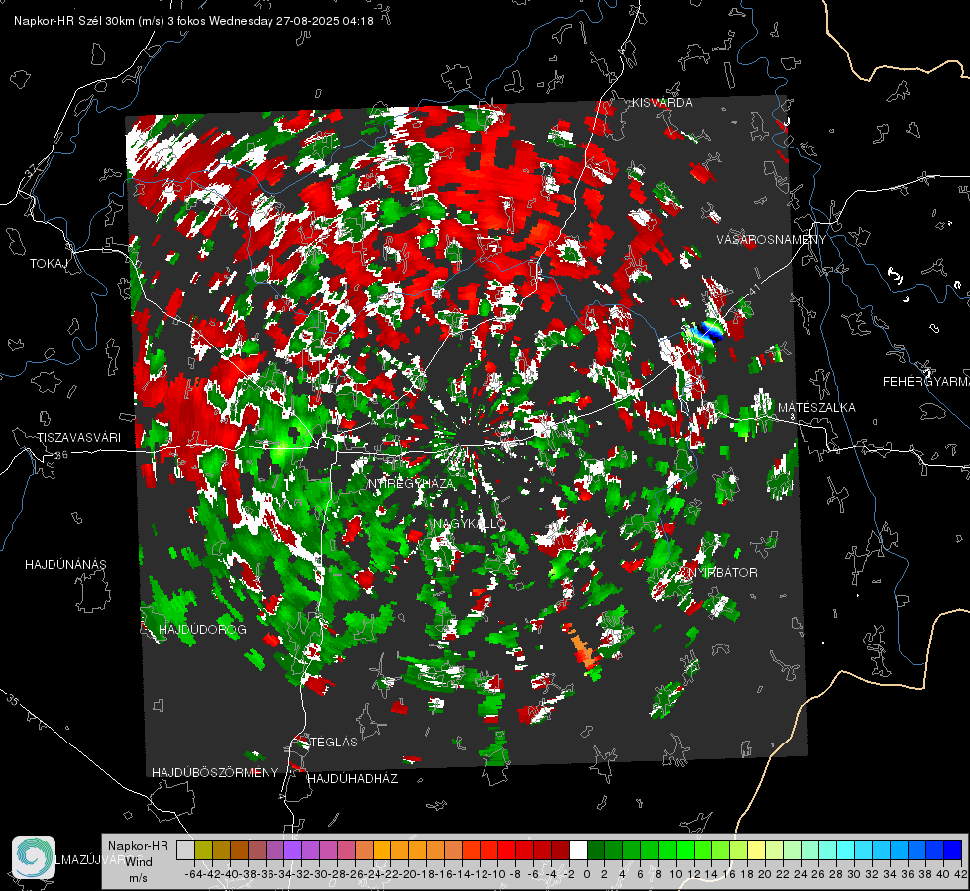Click the legend value label 0

click(x=587, y=874)
